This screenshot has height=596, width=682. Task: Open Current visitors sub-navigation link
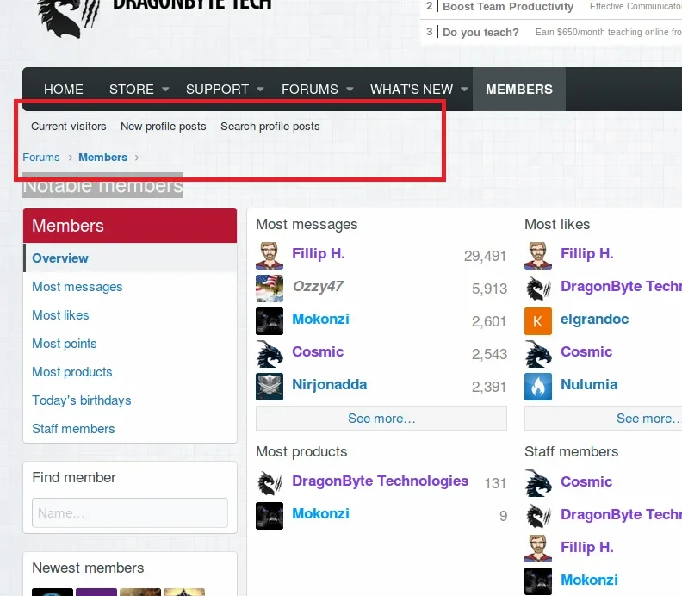pos(69,126)
